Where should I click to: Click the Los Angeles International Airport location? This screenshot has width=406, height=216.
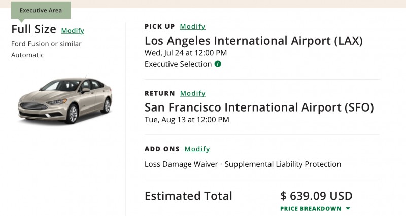tap(253, 41)
